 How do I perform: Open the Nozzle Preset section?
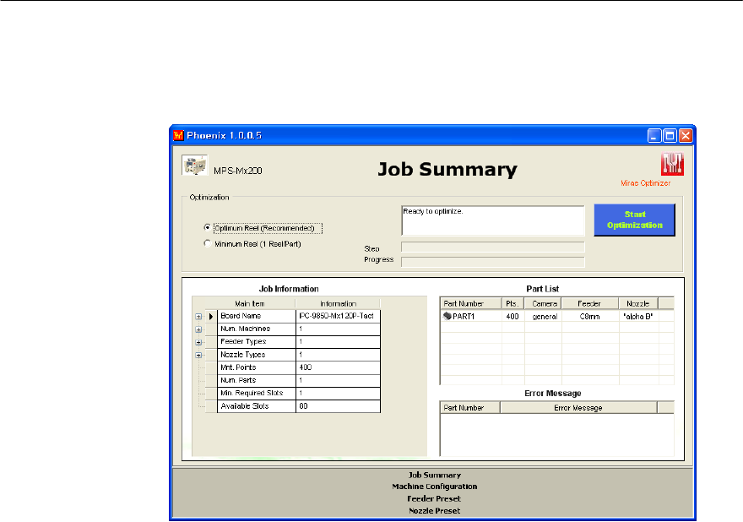click(435, 511)
